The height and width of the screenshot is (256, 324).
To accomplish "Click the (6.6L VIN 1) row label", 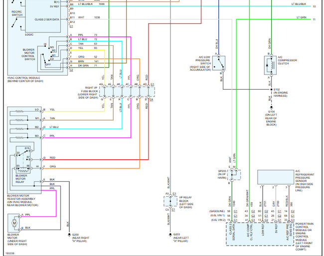I will [217, 216].
